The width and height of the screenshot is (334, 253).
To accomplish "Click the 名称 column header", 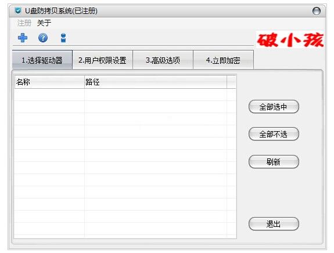I will tap(49, 82).
